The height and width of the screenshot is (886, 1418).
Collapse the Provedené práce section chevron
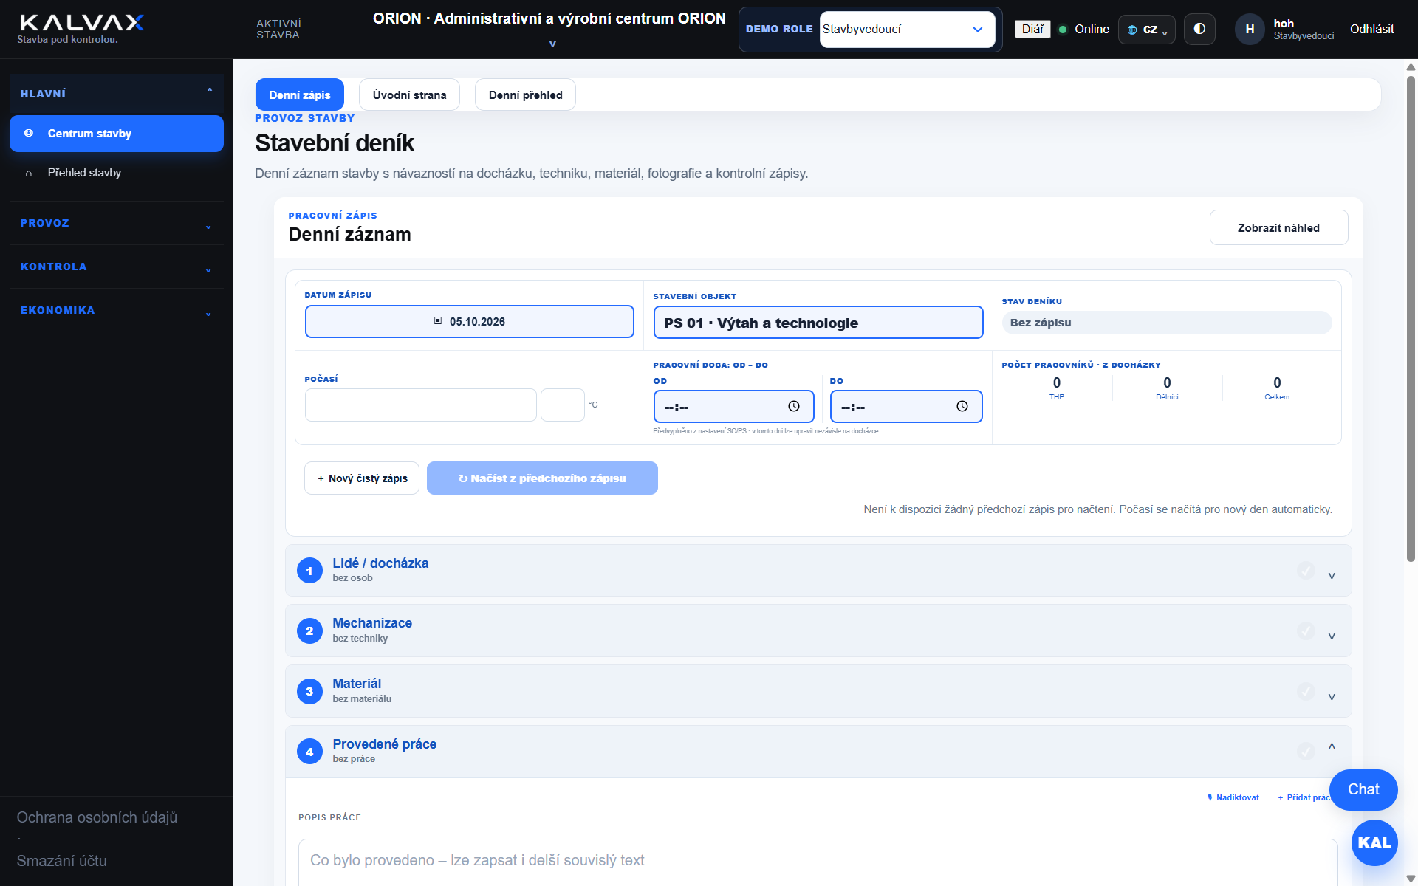(x=1332, y=746)
